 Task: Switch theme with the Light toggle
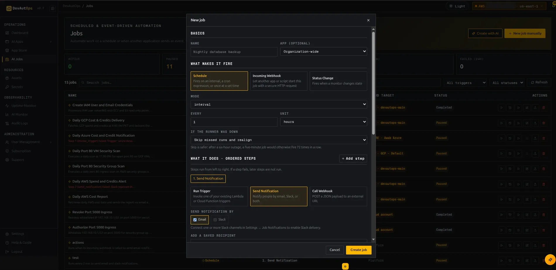[x=457, y=6]
